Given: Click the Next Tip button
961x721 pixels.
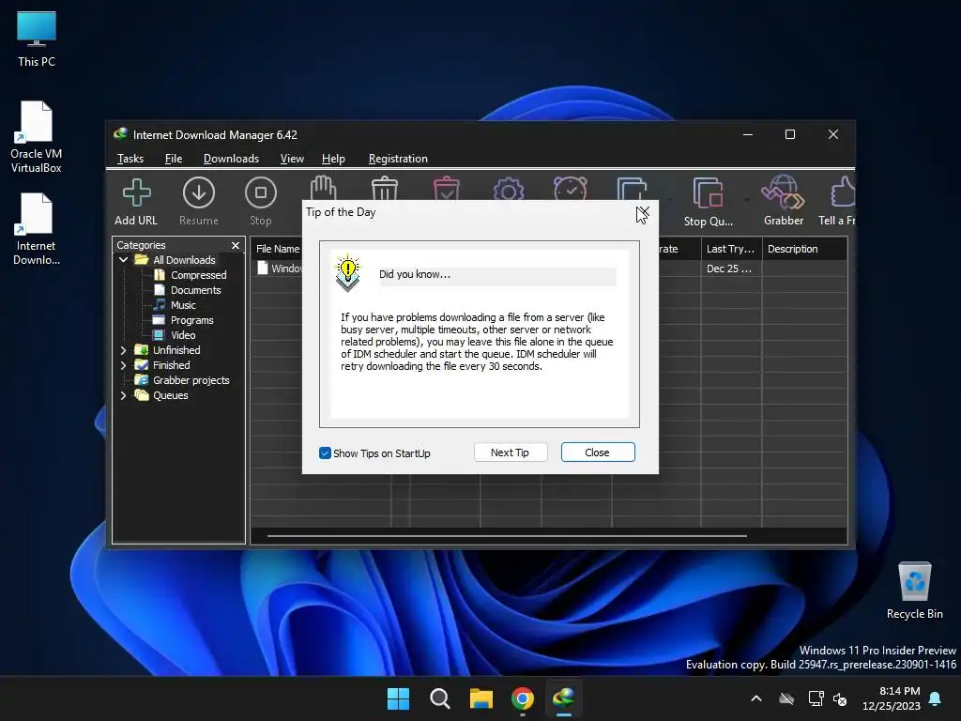Looking at the screenshot, I should tap(510, 453).
